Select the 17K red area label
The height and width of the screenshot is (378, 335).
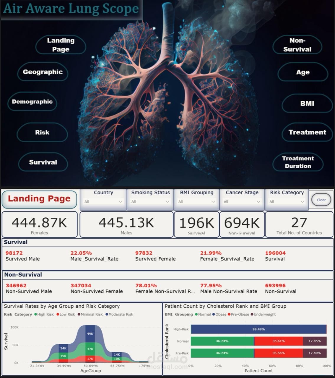(90, 359)
